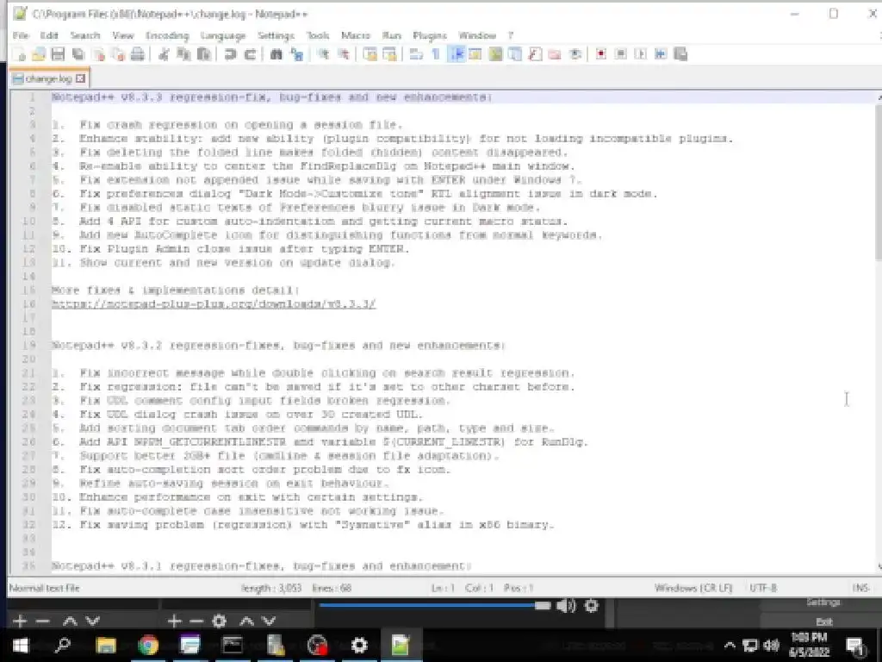Screen dimensions: 882x662
Task: Click the Settings button in the OBS window
Action: point(823,602)
